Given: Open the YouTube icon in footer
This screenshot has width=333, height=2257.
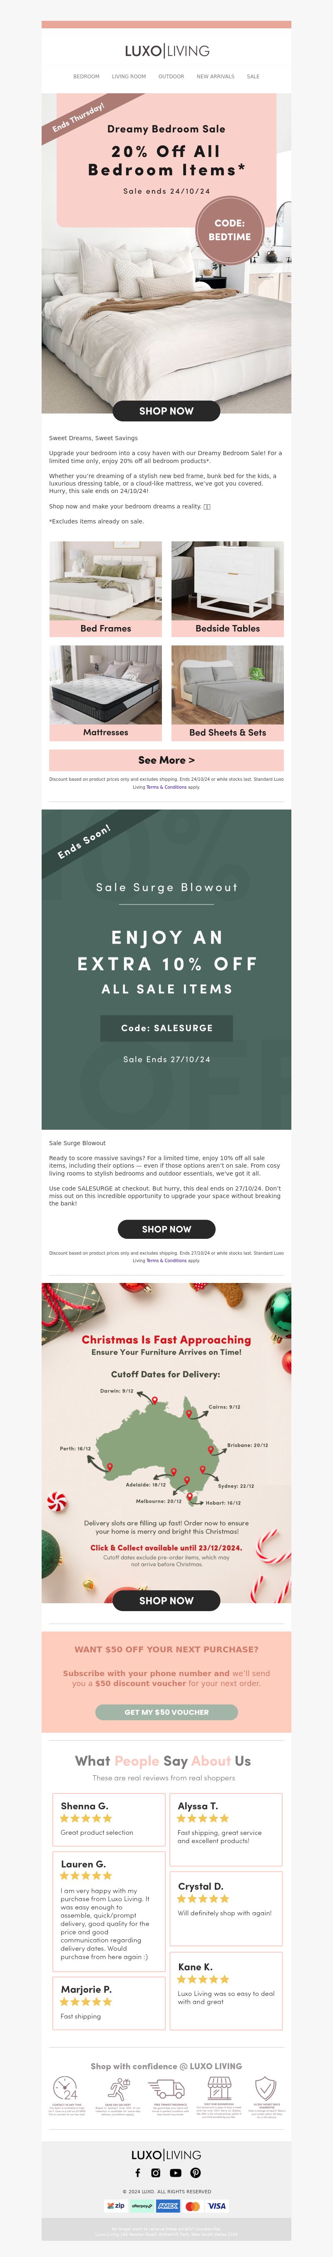Looking at the screenshot, I should 176,2173.
